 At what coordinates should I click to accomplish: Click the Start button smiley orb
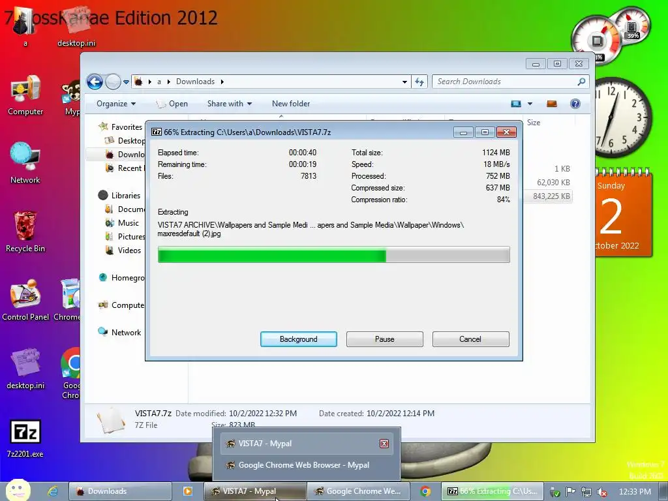18,491
